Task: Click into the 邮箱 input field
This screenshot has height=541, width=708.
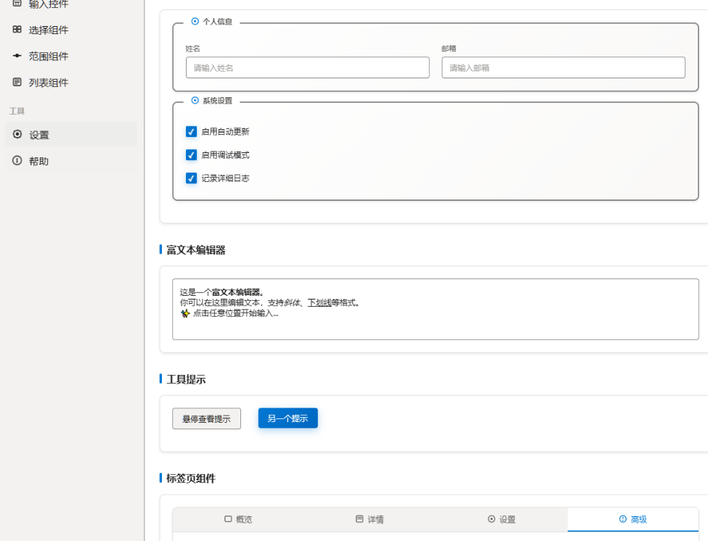Action: pos(563,67)
